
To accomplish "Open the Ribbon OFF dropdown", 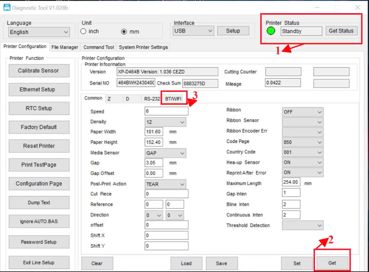I will [303, 112].
